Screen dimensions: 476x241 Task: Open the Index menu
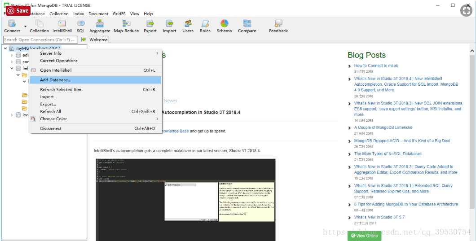tap(79, 13)
